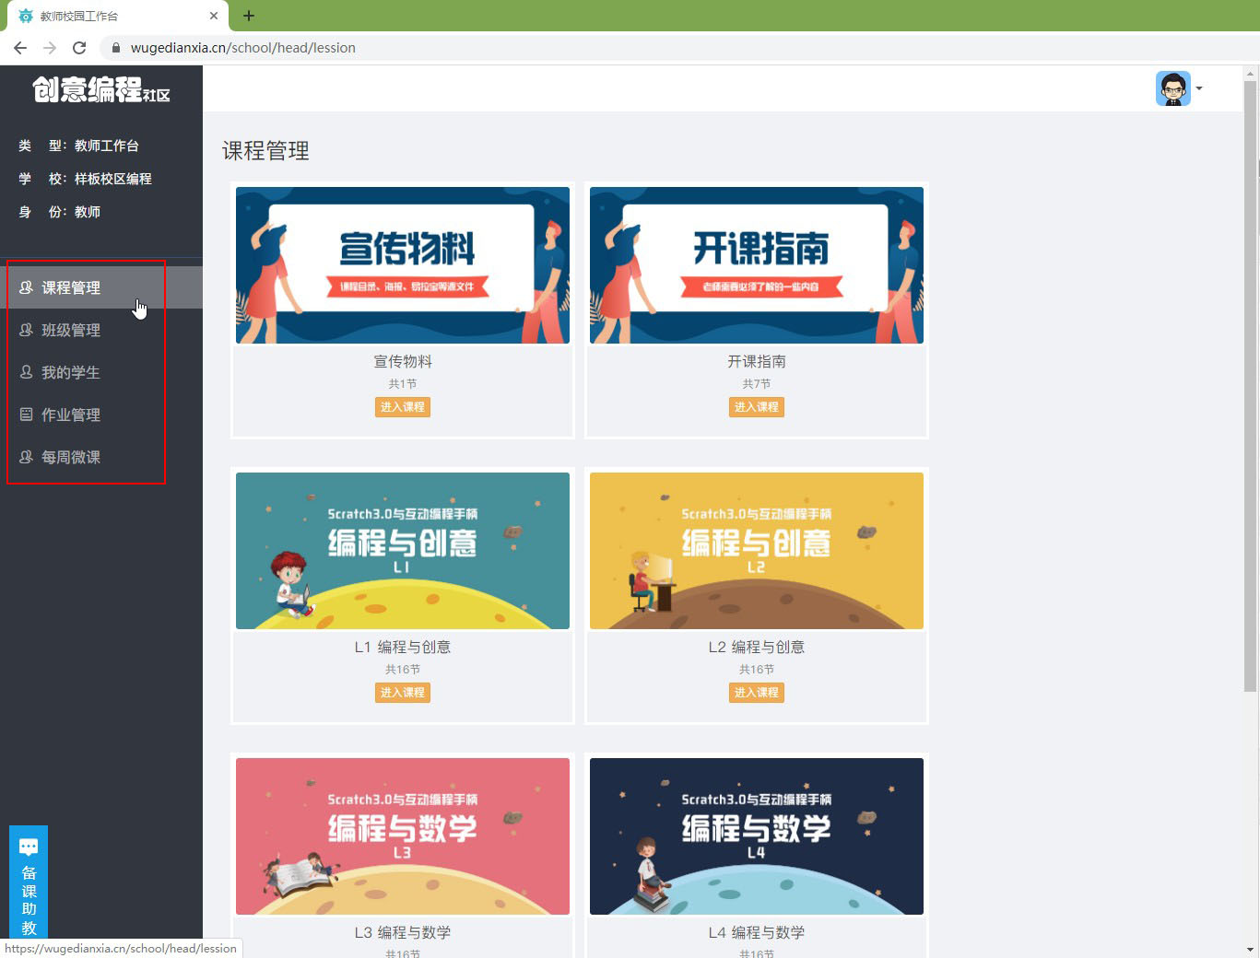Click the page vertical scrollbar thumb
Viewport: 1260px width, 958px height.
pos(1250,386)
